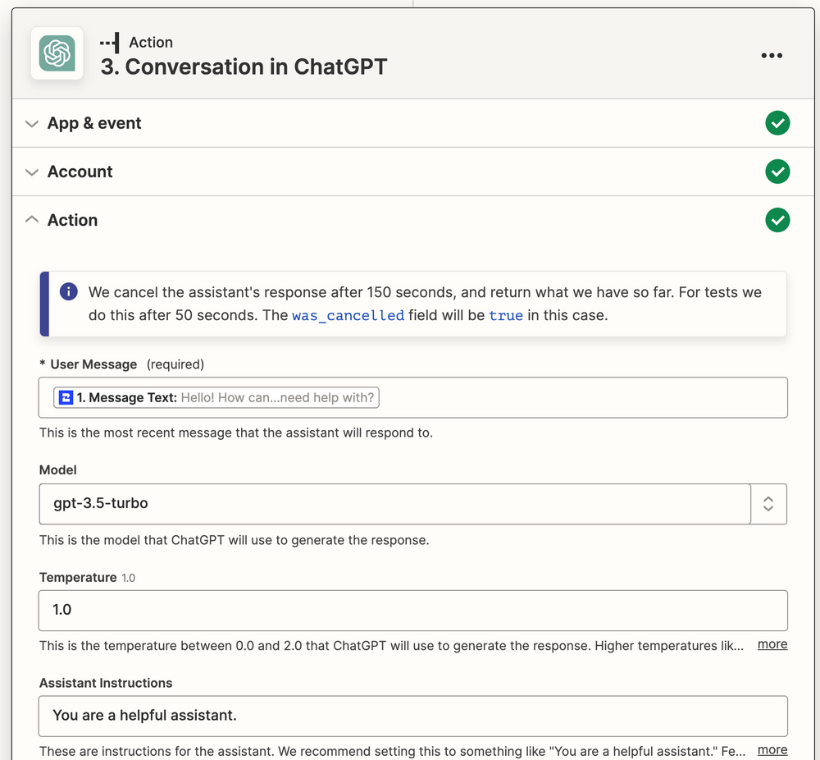Click the green checkmark on Account

click(777, 172)
